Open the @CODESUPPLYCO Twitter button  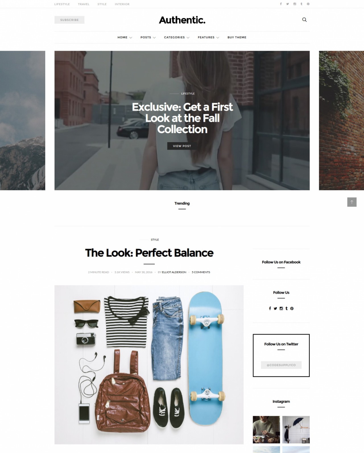pyautogui.click(x=281, y=365)
